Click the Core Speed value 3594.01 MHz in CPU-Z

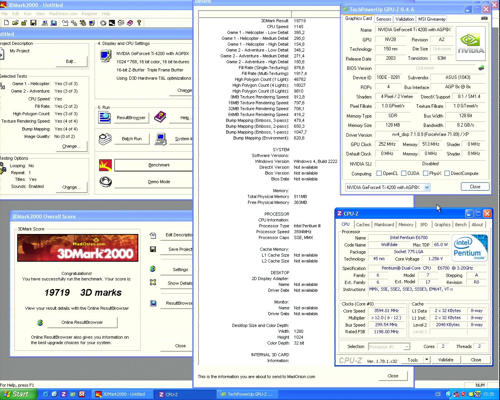[386, 311]
